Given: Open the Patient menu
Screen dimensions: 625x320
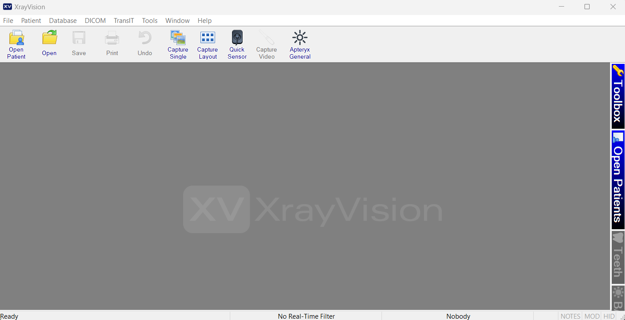Looking at the screenshot, I should point(31,21).
